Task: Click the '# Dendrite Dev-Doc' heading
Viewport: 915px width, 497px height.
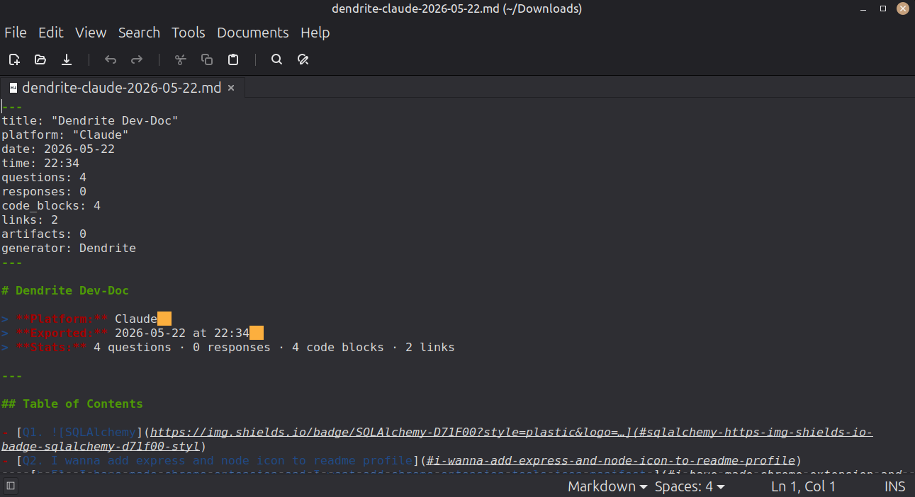Action: click(x=65, y=290)
